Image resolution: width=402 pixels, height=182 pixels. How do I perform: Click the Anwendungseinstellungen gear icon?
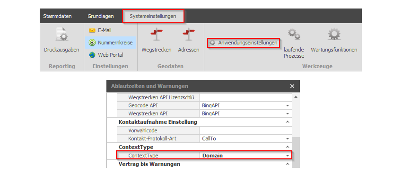tap(212, 43)
